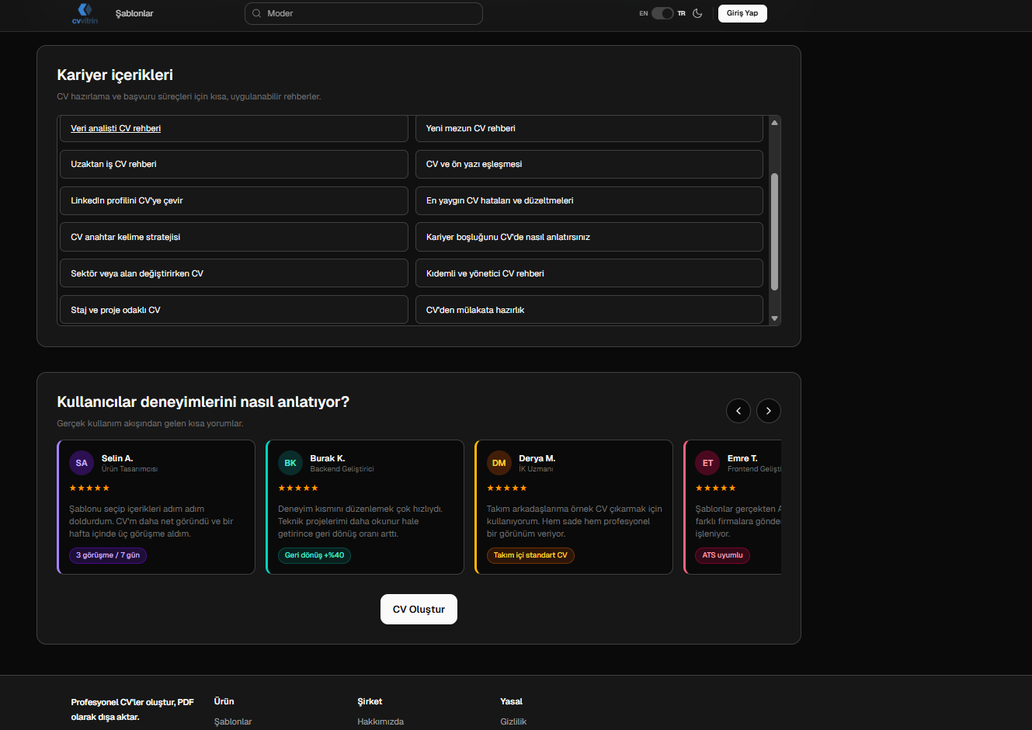Click Derya M. İK Uzmanı subtitle
This screenshot has height=730, width=1032.
pos(536,469)
